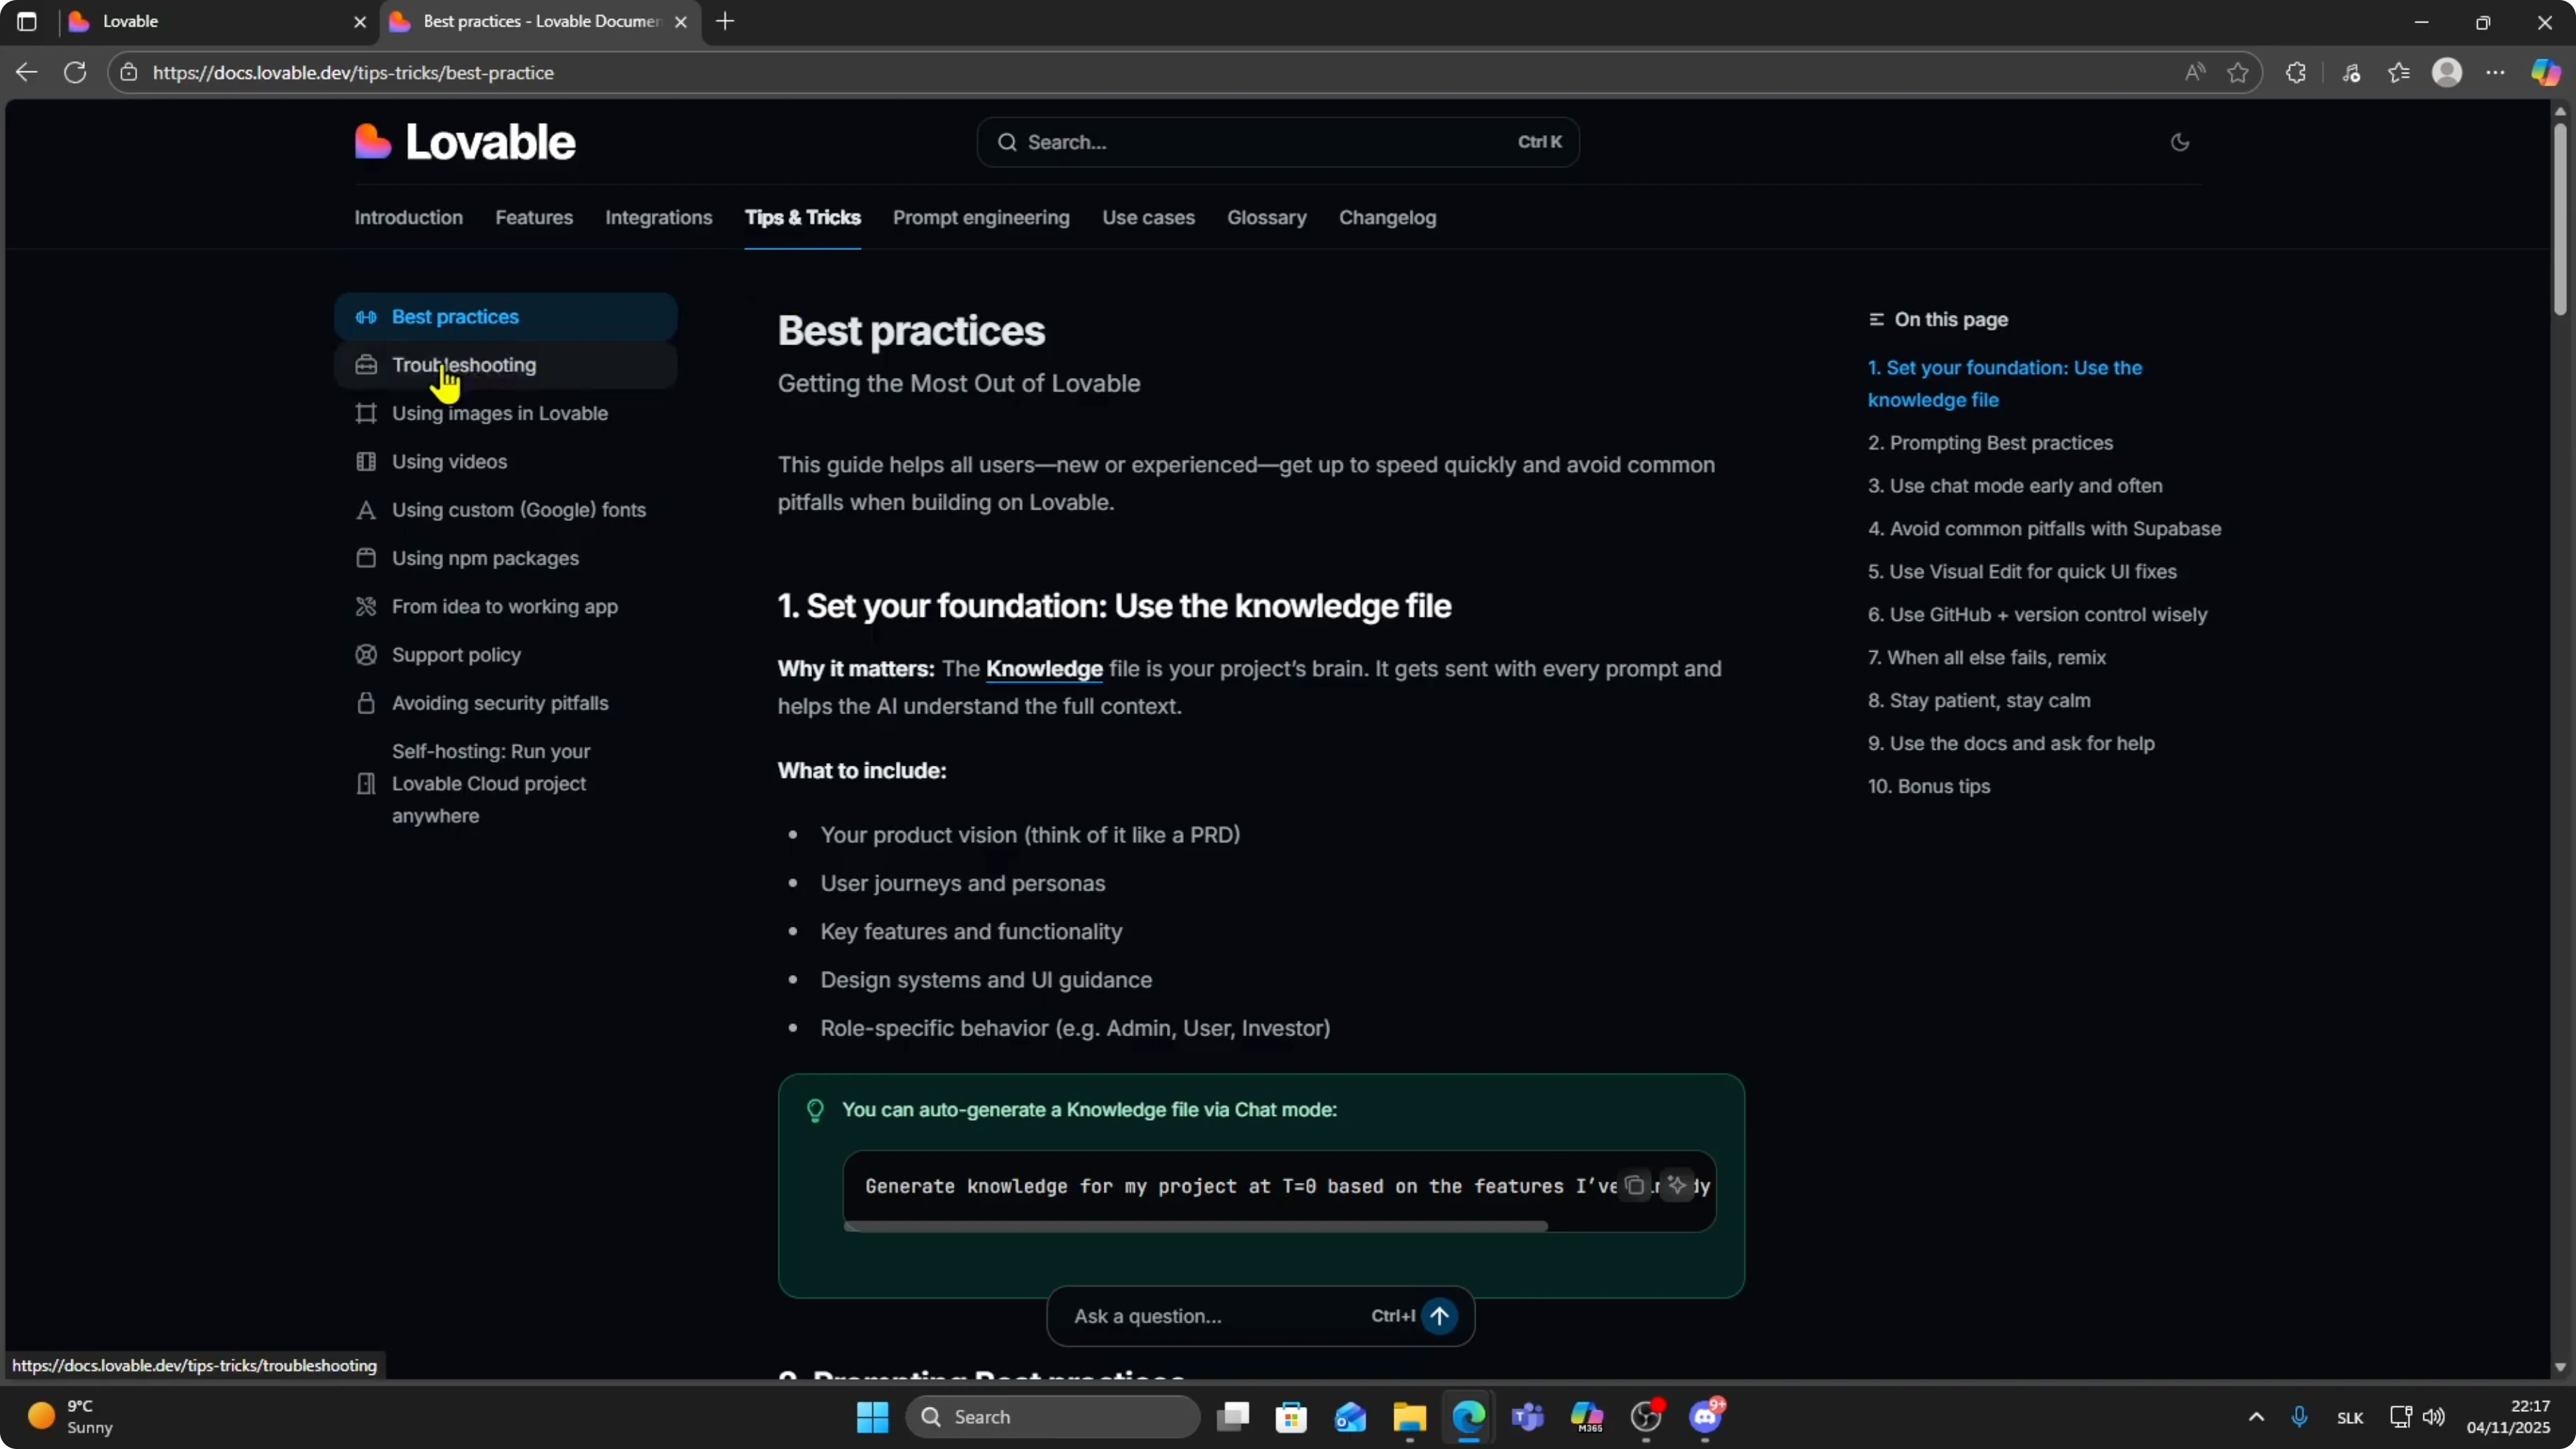Add page to favorites star icon

pos(2238,72)
